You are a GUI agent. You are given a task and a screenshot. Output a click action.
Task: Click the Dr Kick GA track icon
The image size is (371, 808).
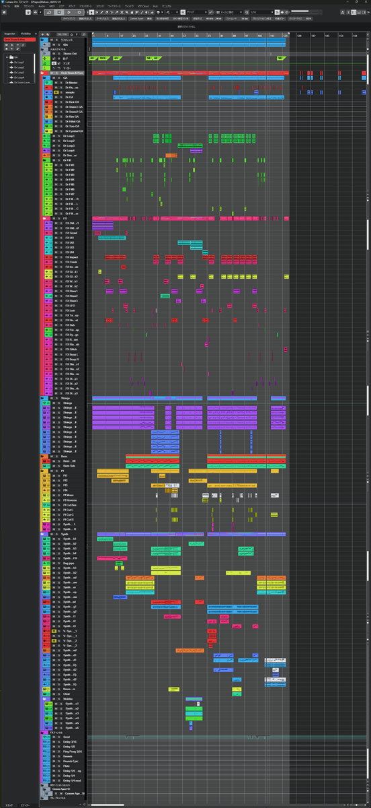pyautogui.click(x=48, y=102)
